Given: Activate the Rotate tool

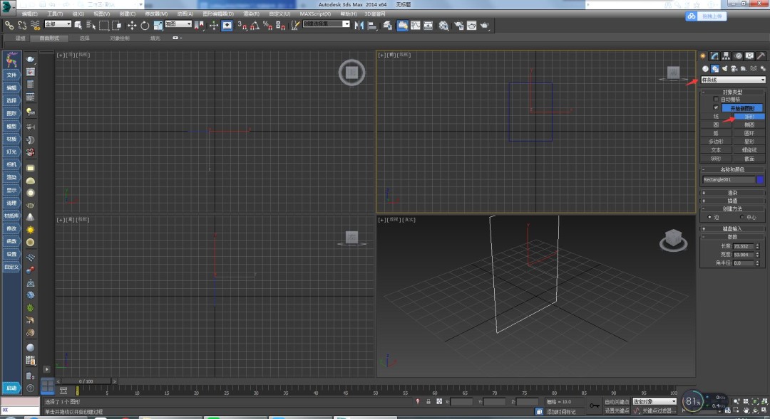Looking at the screenshot, I should pos(145,26).
